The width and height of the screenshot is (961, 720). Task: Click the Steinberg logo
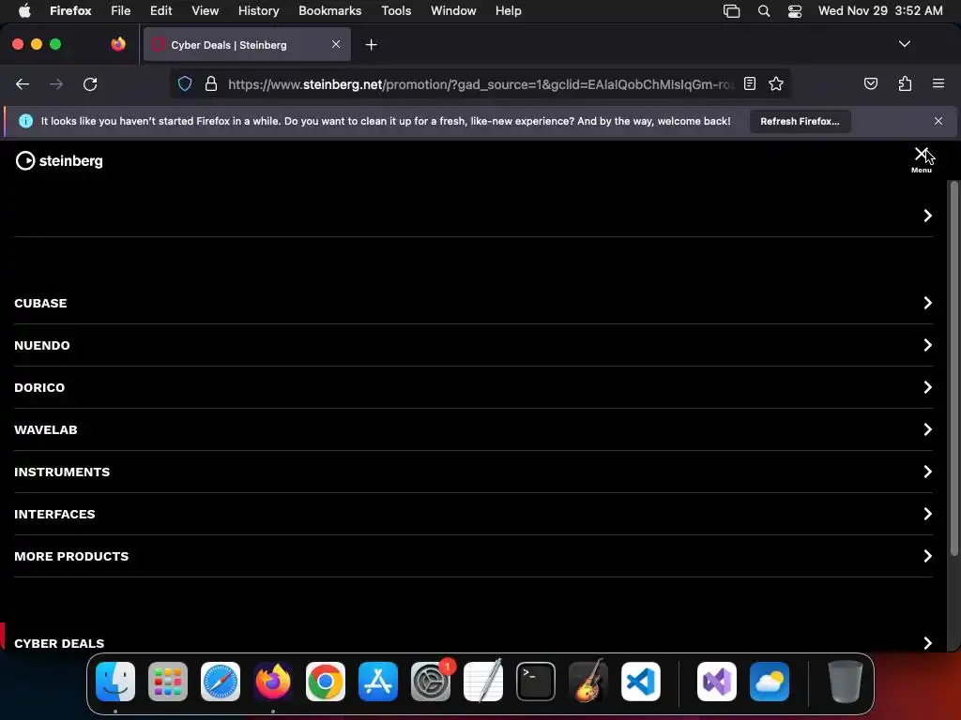point(59,161)
